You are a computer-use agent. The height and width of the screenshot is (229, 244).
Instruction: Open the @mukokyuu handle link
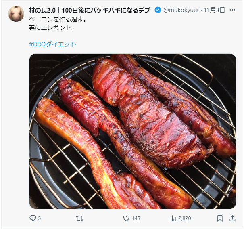(x=181, y=10)
